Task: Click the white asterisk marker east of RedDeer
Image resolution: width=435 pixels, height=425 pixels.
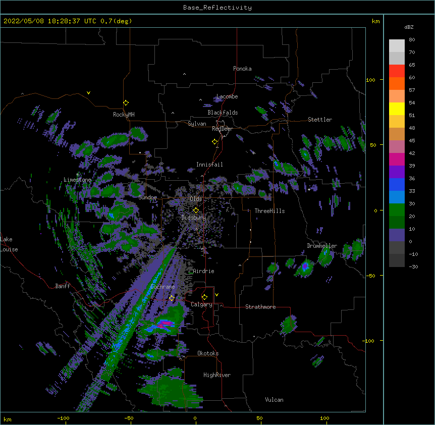Action: click(253, 153)
